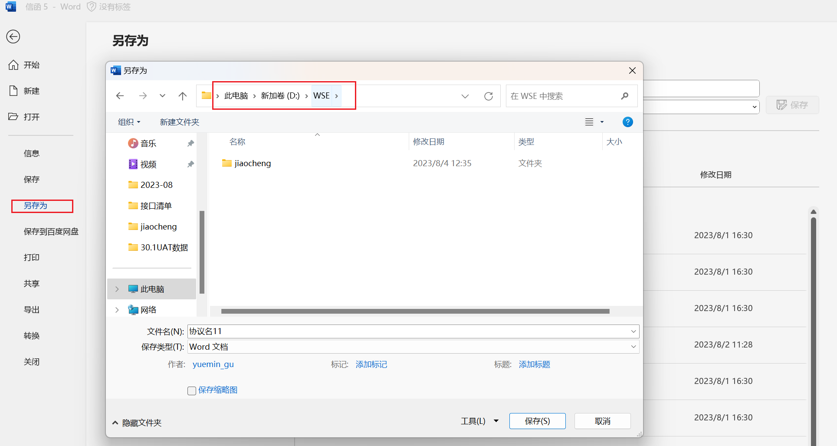Click 取消 button
The image size is (837, 446).
tap(603, 421)
